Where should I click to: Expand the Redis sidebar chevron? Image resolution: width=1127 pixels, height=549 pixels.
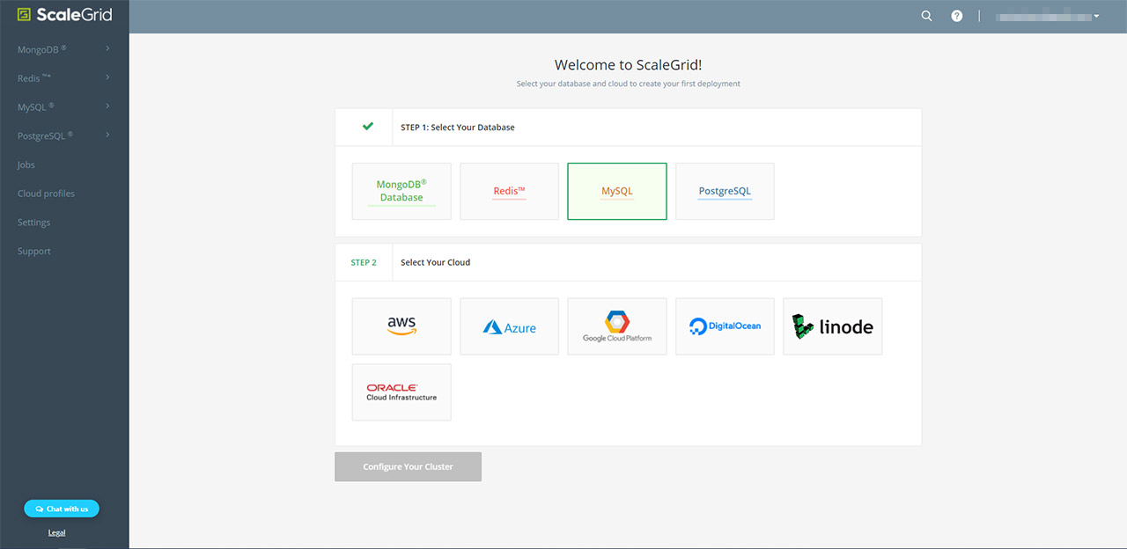tap(107, 77)
